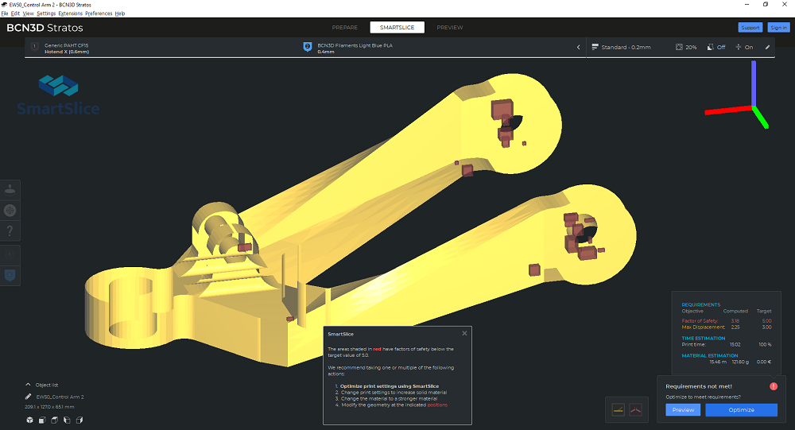Click the 20% infill density icon

pyautogui.click(x=679, y=47)
